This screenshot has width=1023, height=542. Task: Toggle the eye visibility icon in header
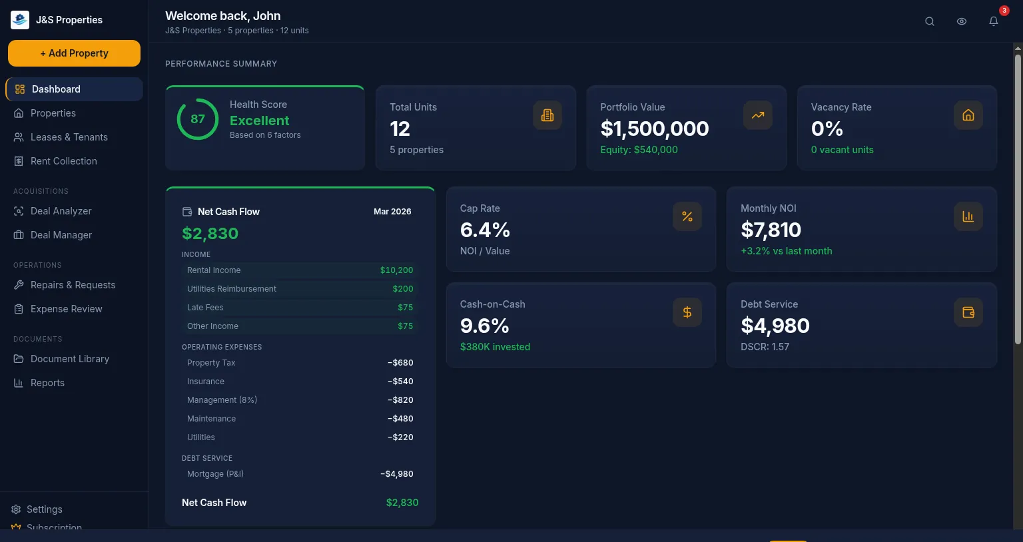tap(962, 21)
